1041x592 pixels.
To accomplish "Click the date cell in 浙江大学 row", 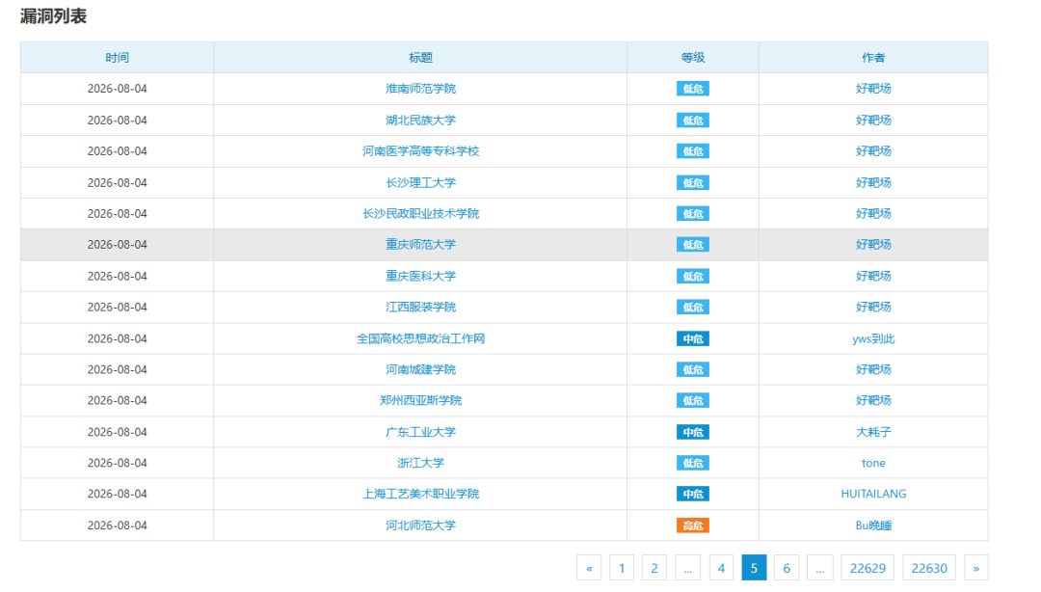I will 117,463.
